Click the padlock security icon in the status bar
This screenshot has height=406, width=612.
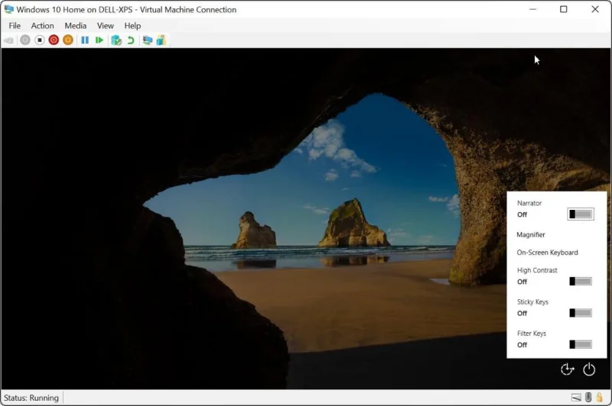pos(599,397)
